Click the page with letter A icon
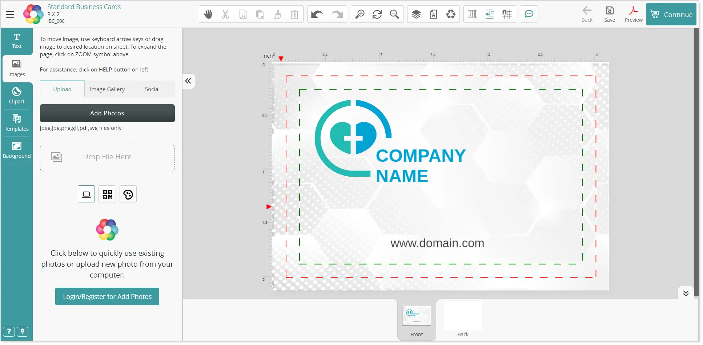The width and height of the screenshot is (703, 345). 433,14
